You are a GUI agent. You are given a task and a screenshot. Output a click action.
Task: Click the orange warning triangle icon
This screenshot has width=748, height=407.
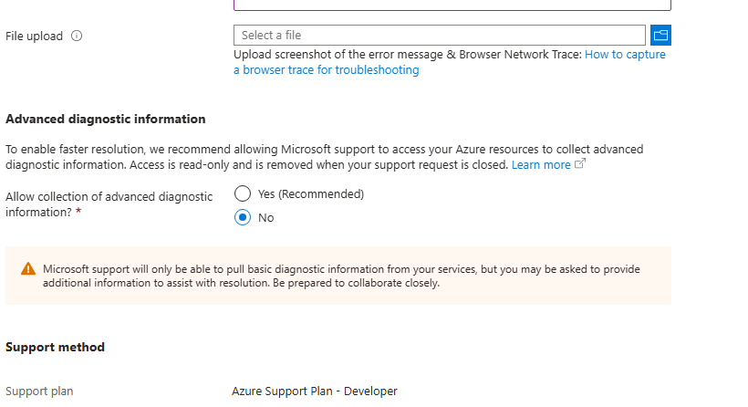pyautogui.click(x=28, y=269)
